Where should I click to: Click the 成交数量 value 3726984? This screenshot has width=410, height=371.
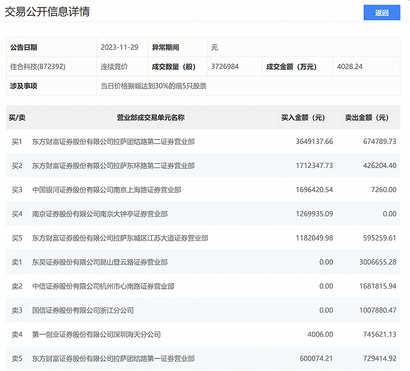pyautogui.click(x=225, y=67)
